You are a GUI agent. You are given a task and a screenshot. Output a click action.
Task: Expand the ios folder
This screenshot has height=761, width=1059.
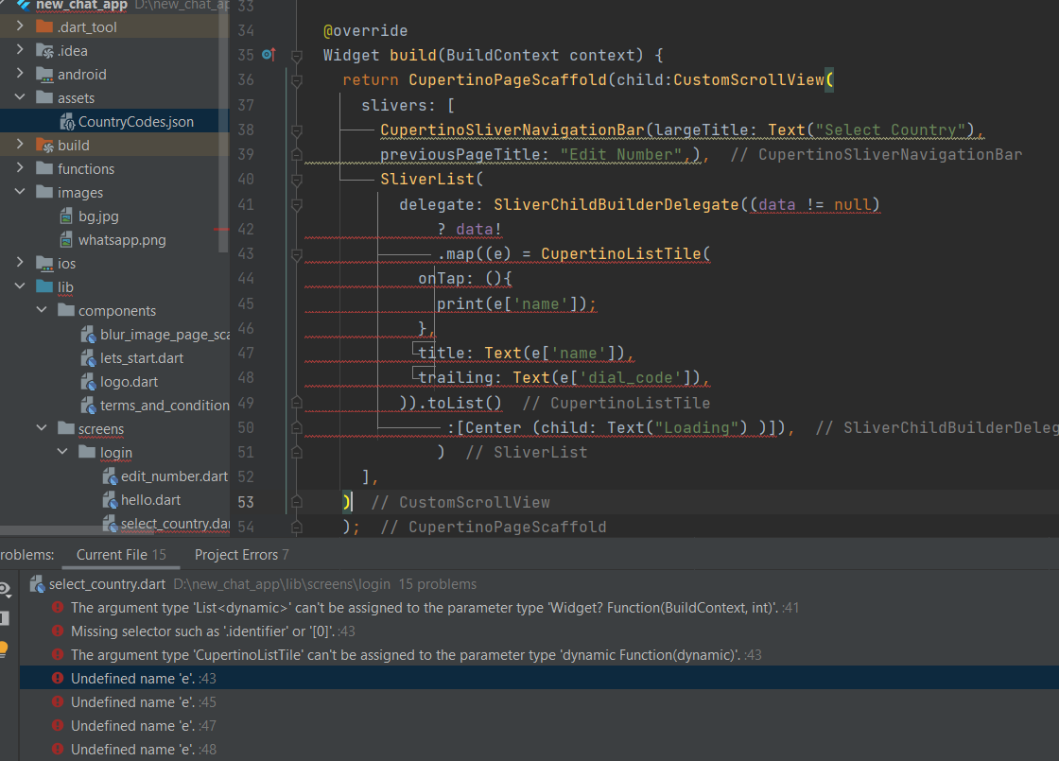click(20, 263)
